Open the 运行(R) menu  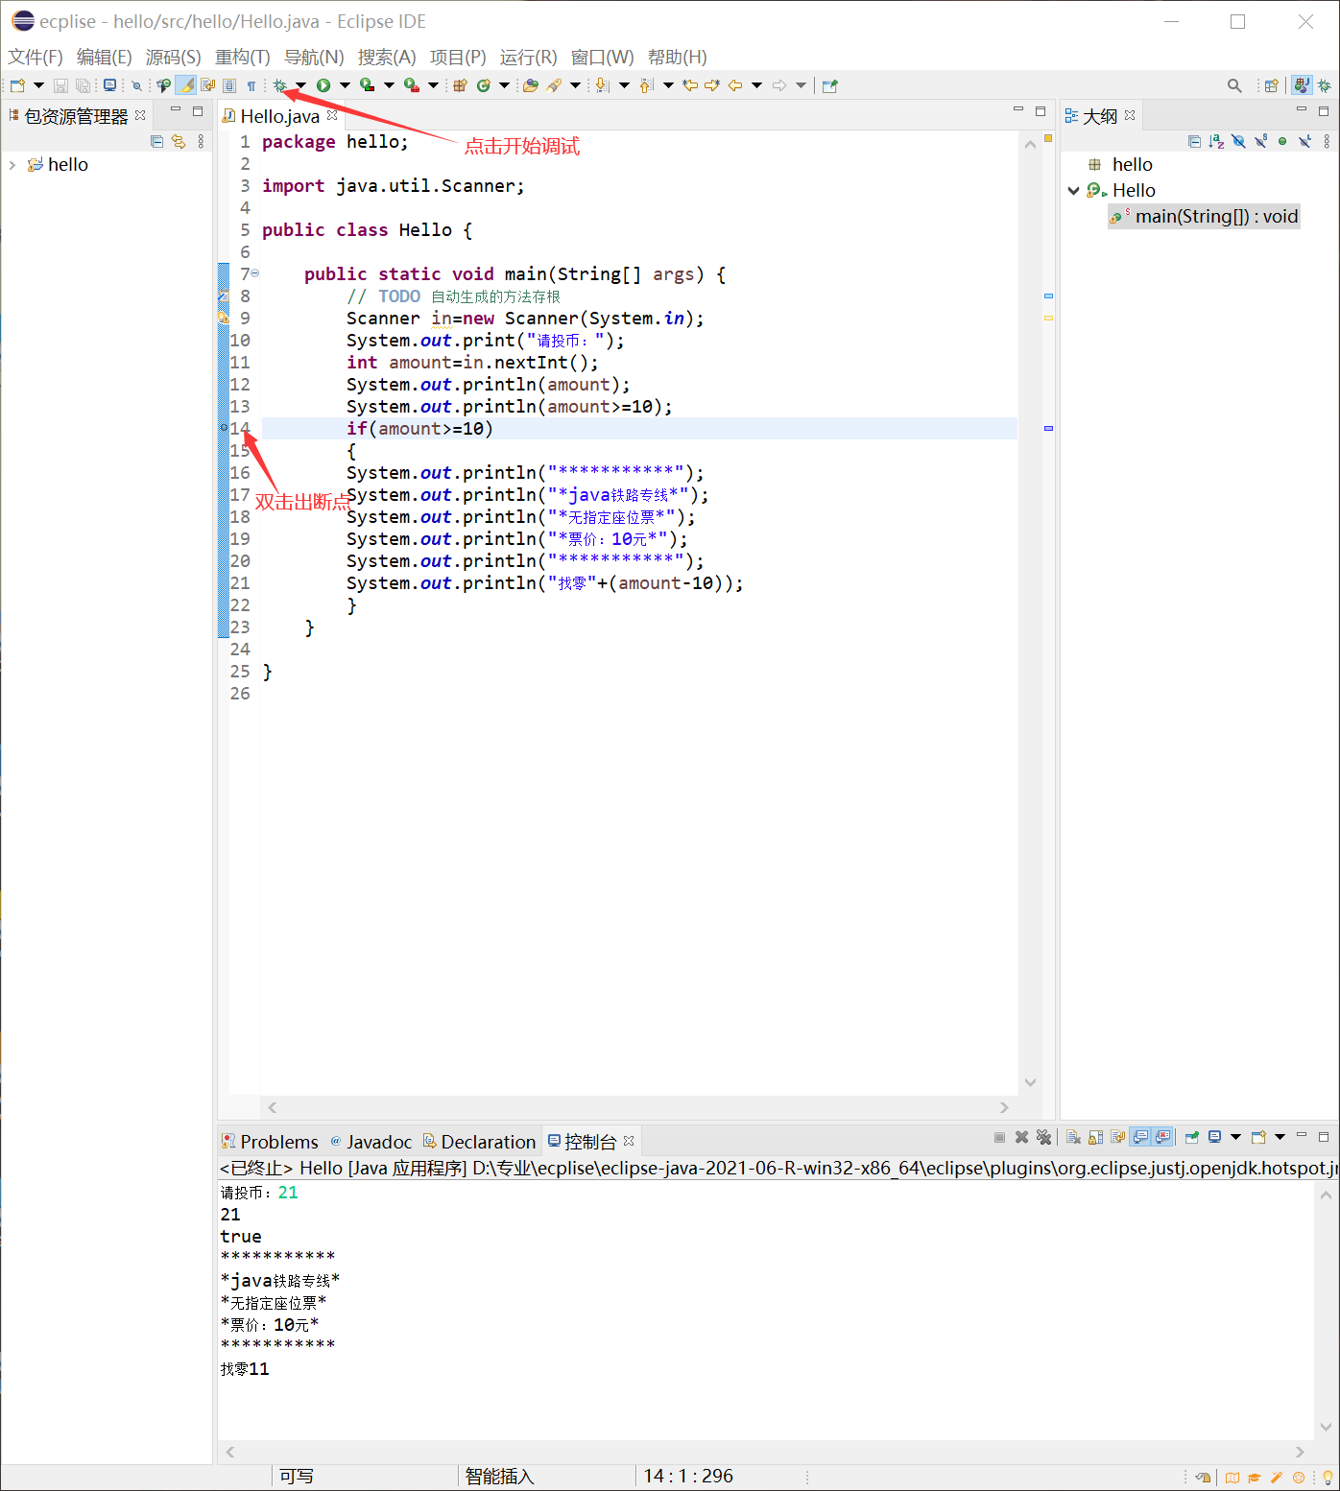tap(528, 57)
